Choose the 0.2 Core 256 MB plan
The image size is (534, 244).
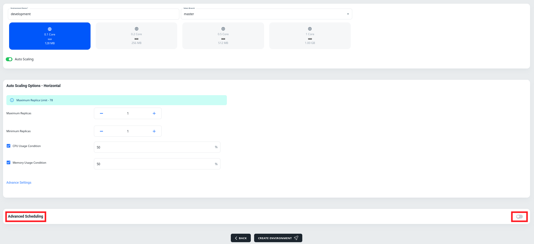[136, 36]
